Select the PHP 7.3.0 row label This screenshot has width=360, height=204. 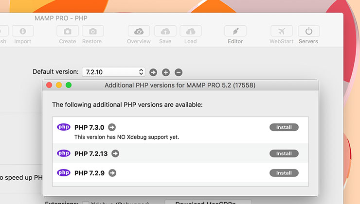click(x=90, y=127)
